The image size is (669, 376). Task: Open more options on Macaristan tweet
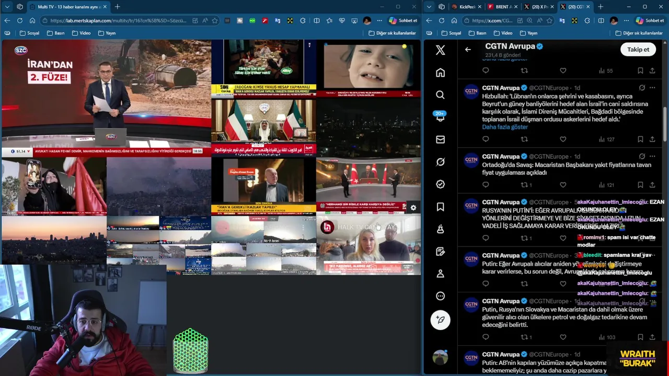pos(652,156)
